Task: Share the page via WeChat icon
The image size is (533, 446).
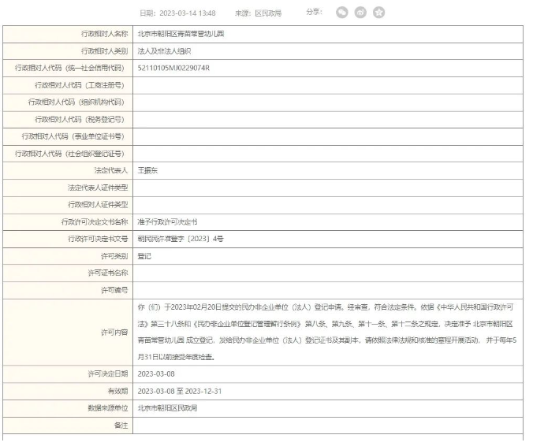Action: (341, 13)
